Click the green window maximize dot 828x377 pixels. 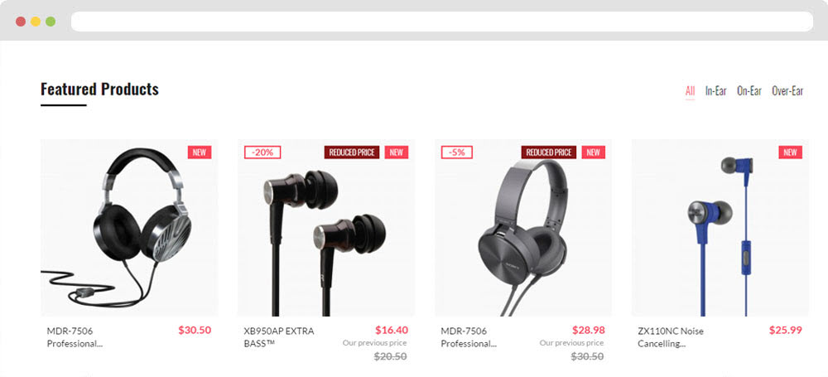point(51,22)
